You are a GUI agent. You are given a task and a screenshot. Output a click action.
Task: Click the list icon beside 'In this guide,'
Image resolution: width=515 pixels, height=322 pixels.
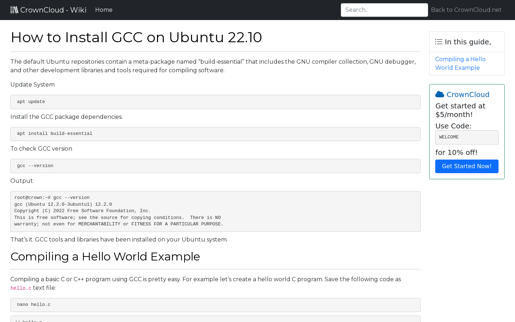click(x=438, y=42)
